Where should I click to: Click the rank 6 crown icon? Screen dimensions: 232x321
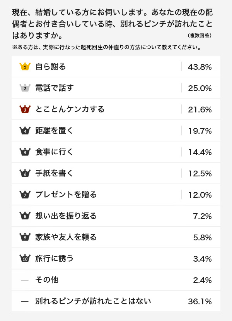pos(25,173)
